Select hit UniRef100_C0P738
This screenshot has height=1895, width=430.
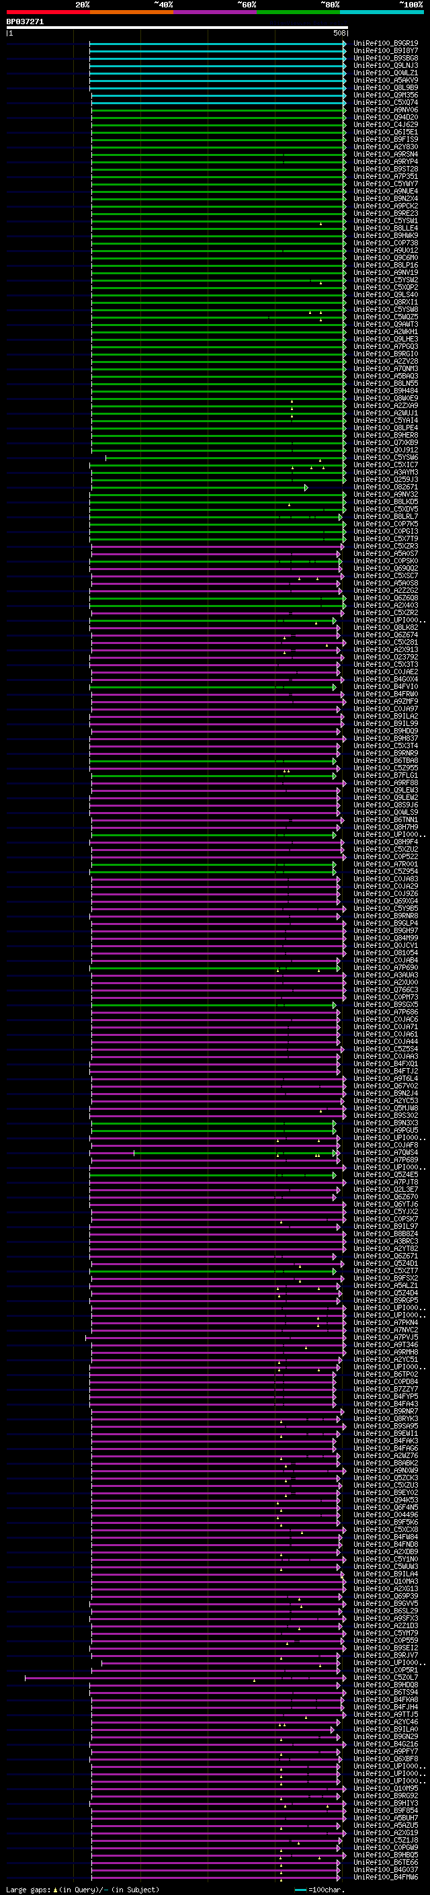point(386,243)
